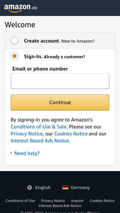This screenshot has height=213, width=120.
Task: Click the Need help? disclosure triangle
Action: tap(11, 153)
